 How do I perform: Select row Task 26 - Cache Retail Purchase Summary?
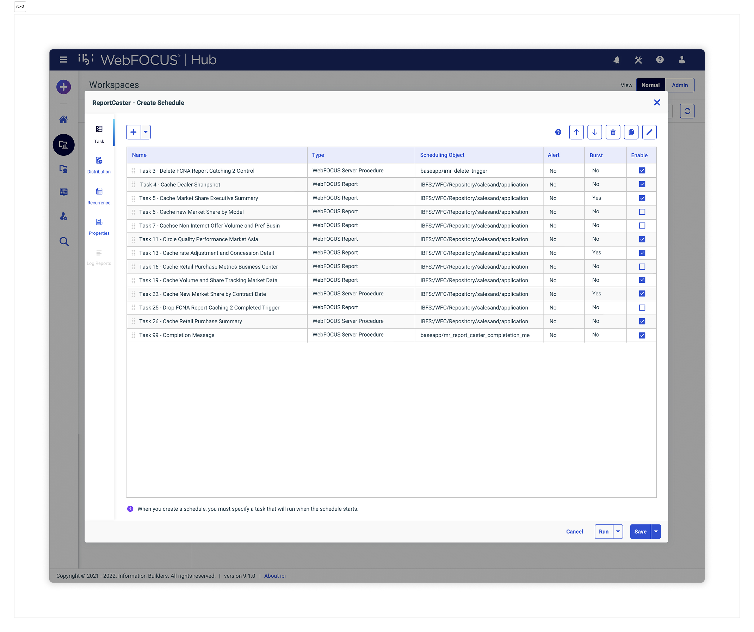click(x=391, y=321)
